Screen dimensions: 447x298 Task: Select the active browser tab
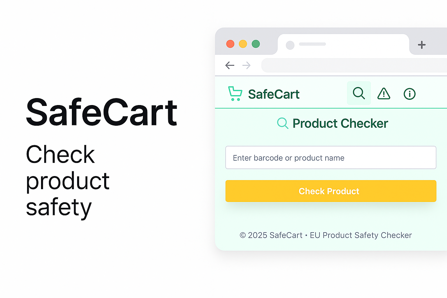point(343,45)
